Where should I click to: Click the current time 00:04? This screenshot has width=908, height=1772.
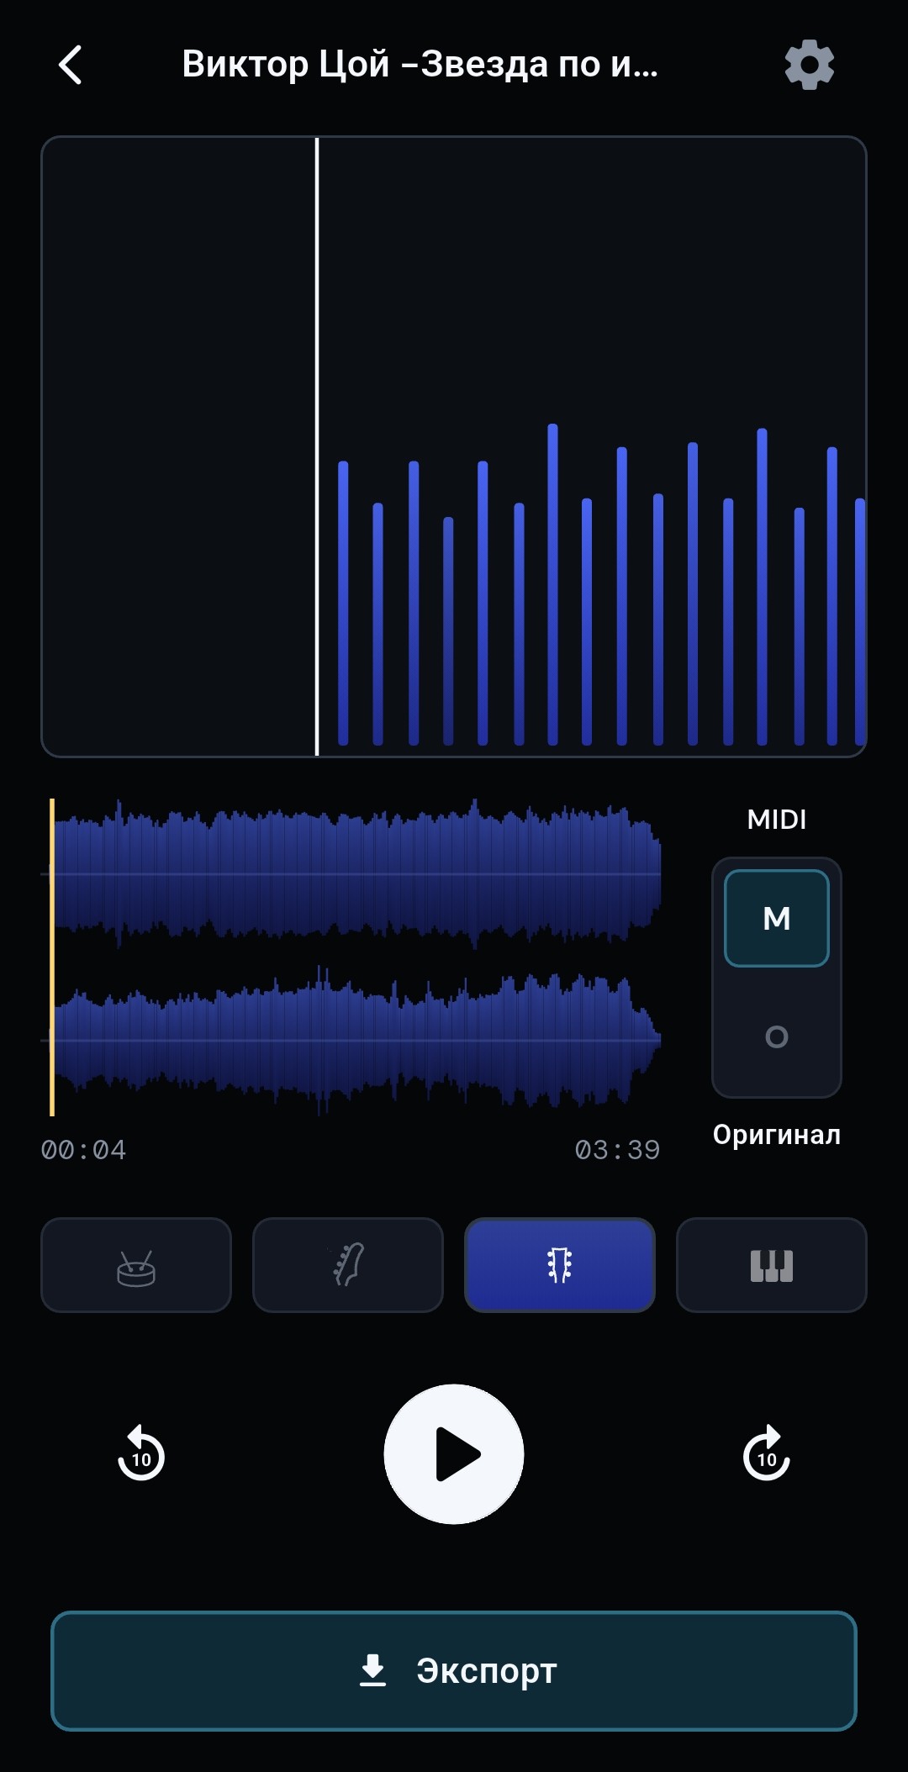(83, 1150)
